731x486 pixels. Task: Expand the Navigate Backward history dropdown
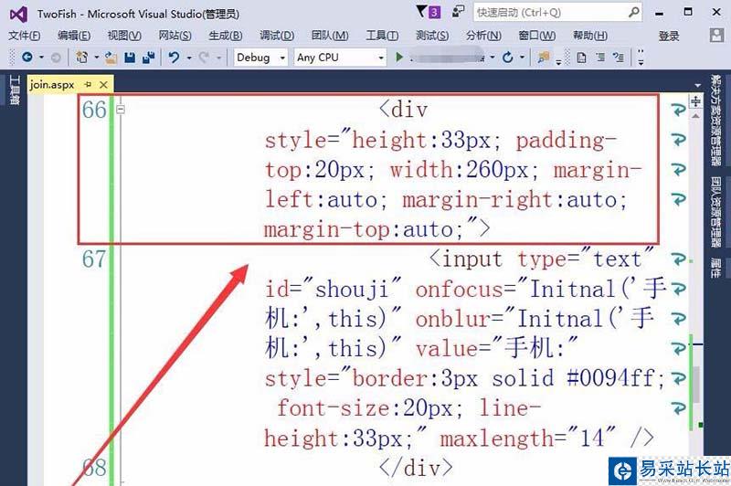(x=41, y=58)
